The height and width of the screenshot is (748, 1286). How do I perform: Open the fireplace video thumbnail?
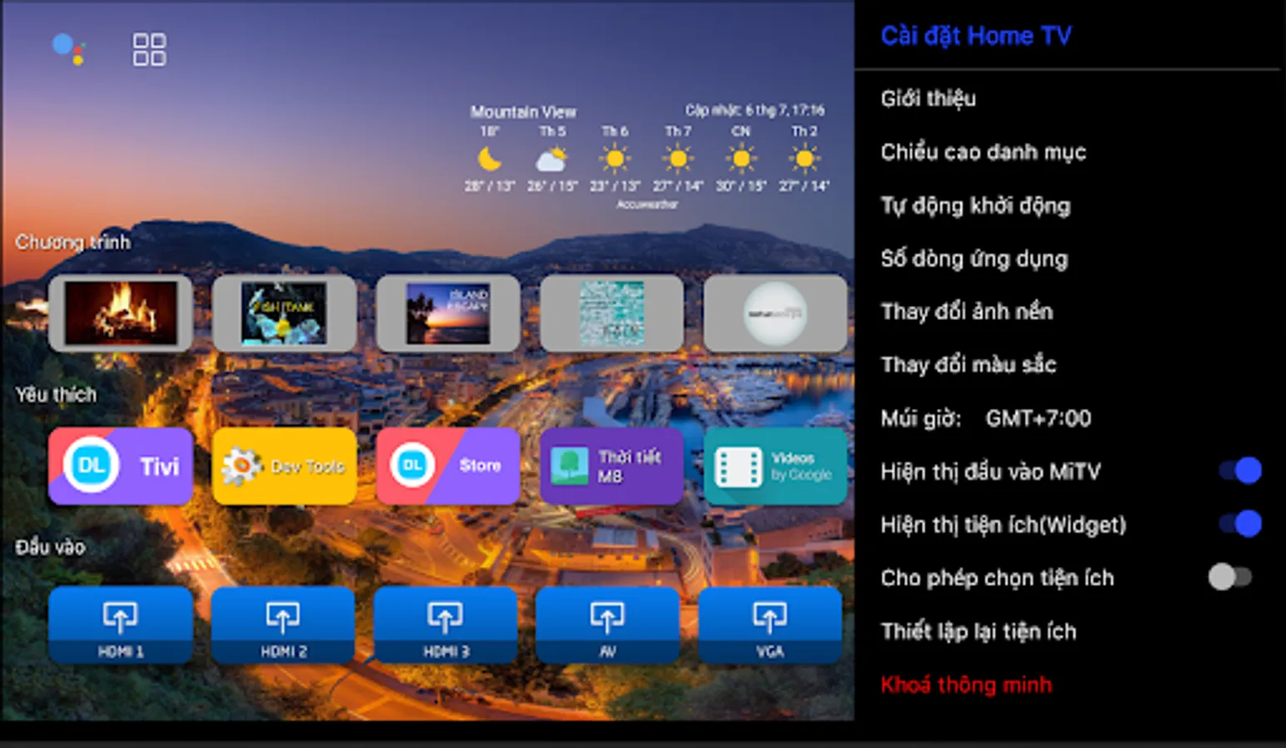[120, 313]
